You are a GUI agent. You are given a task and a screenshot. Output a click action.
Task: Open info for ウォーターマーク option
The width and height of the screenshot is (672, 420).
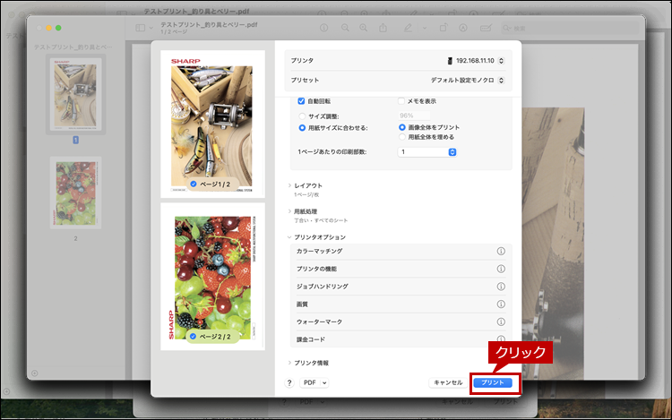click(x=501, y=321)
